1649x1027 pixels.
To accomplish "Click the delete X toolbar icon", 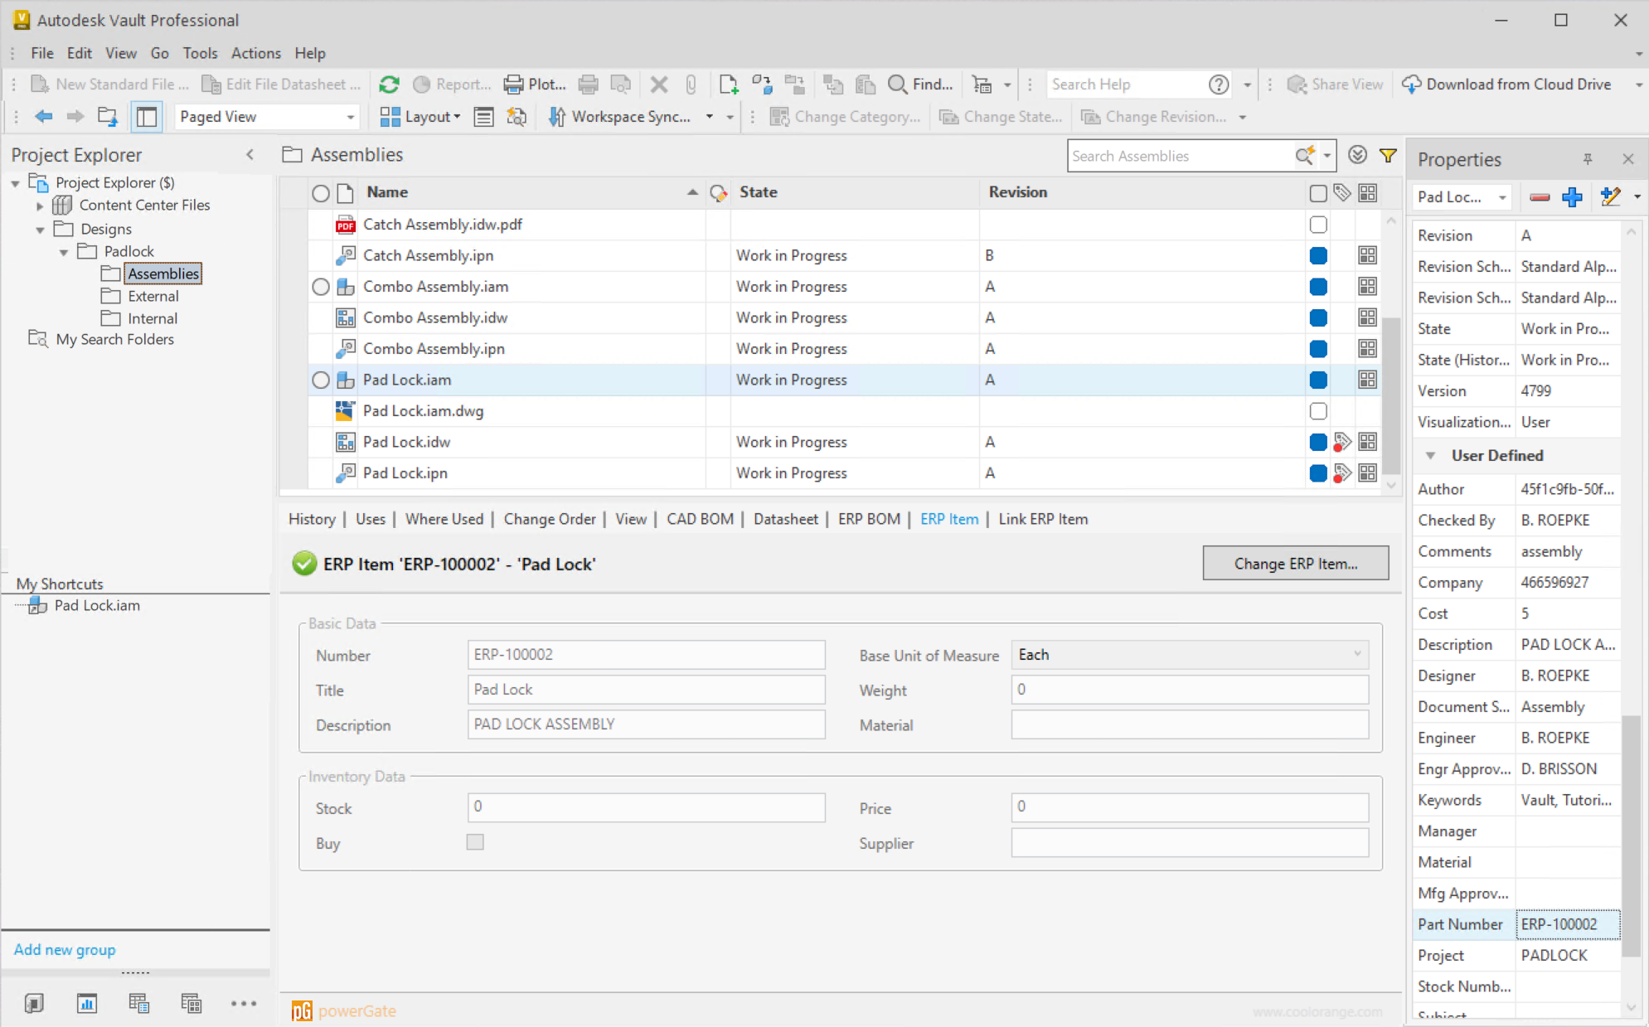I will [659, 85].
